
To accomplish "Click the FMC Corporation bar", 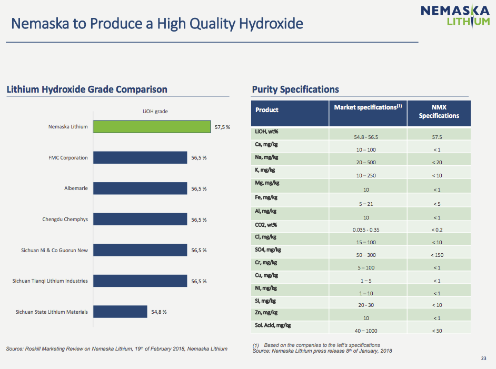I will click(141, 158).
